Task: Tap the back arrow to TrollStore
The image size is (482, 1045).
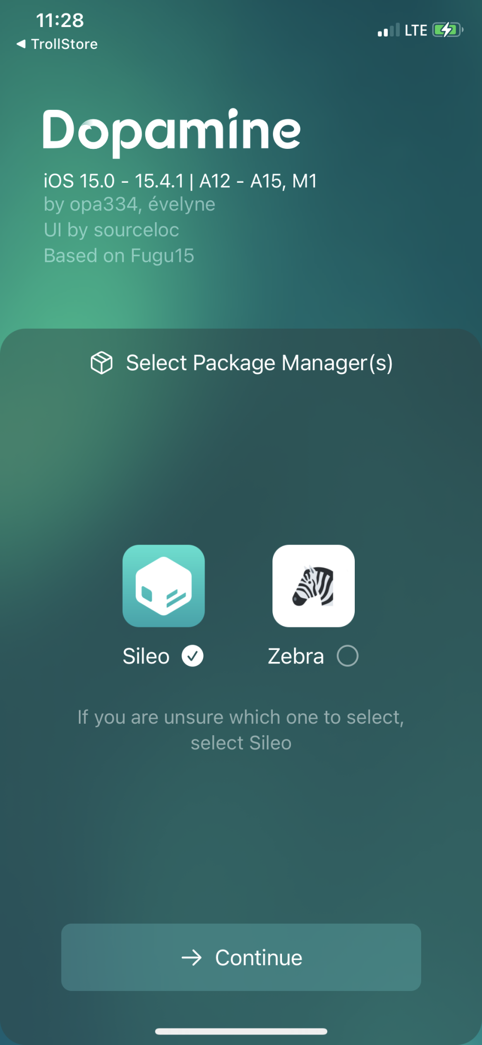Action: [21, 44]
